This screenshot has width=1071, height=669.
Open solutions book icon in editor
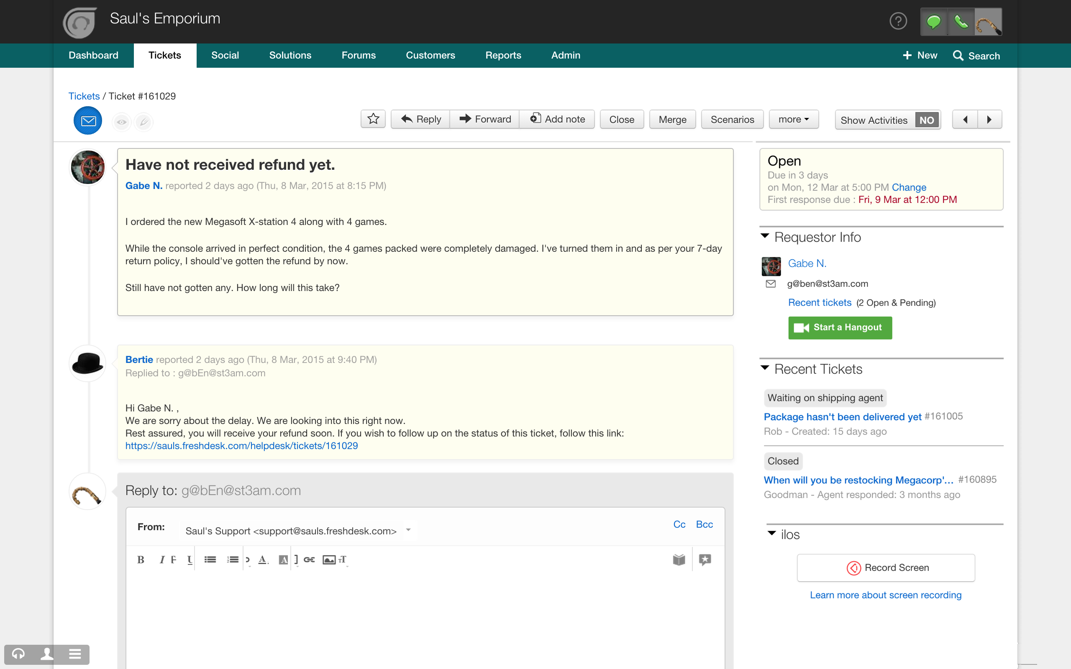coord(679,560)
